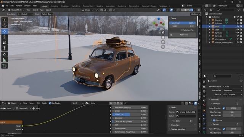Image resolution: width=244 pixels, height=137 pixels.
Task: Expand the Texture Mapping section
Action: click(x=178, y=129)
